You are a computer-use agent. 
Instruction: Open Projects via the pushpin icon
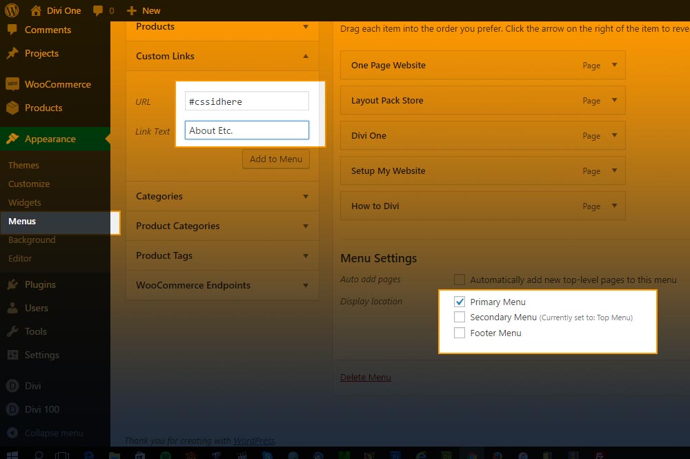click(x=12, y=53)
